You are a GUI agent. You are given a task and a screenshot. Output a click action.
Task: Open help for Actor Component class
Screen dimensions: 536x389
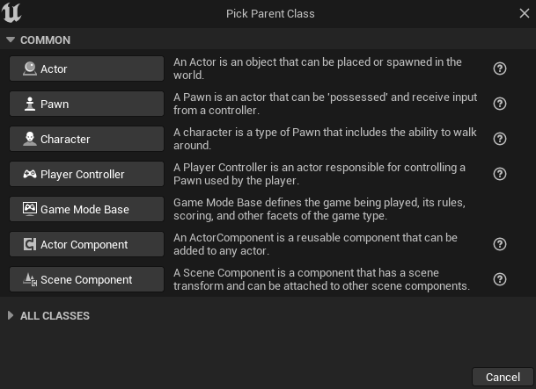click(500, 244)
